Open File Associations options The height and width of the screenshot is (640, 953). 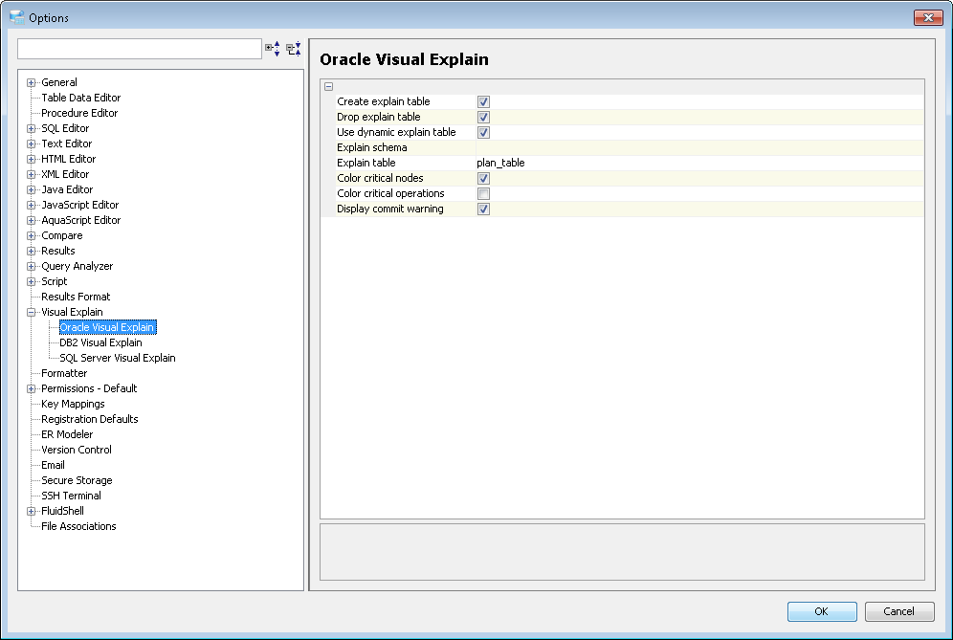[x=78, y=526]
